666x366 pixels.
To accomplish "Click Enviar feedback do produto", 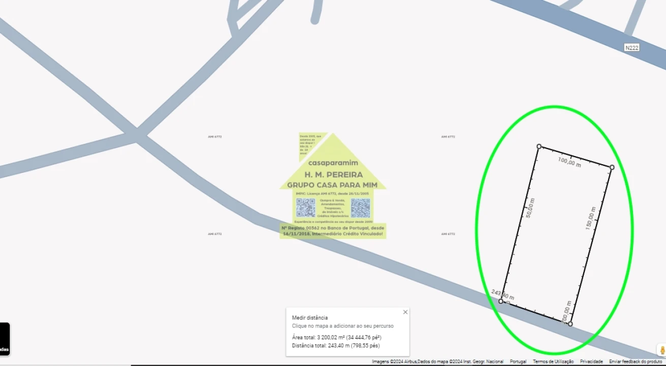I will pyautogui.click(x=635, y=361).
